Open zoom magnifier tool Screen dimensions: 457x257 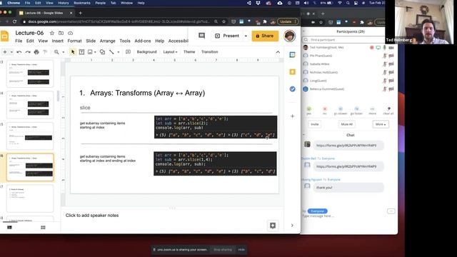point(56,52)
